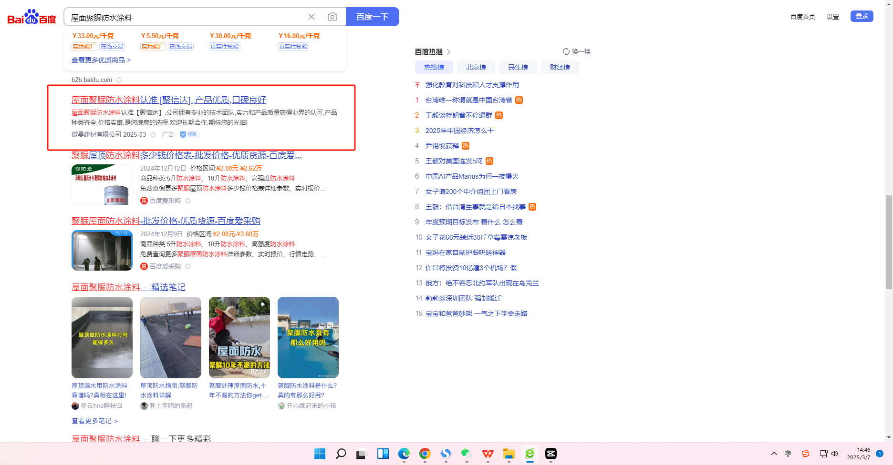Open the 屋面防水 video thumbnail

pyautogui.click(x=239, y=337)
